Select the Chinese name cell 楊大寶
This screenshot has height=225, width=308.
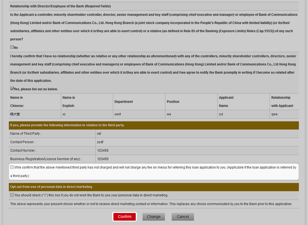(15, 114)
